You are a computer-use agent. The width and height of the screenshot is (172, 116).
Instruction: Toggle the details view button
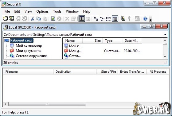click(x=115, y=19)
